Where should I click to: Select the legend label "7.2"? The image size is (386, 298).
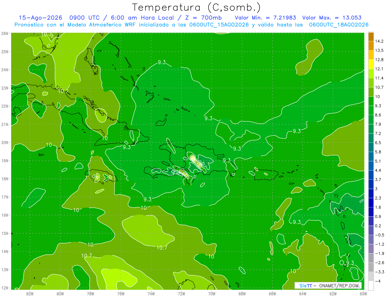(378, 133)
